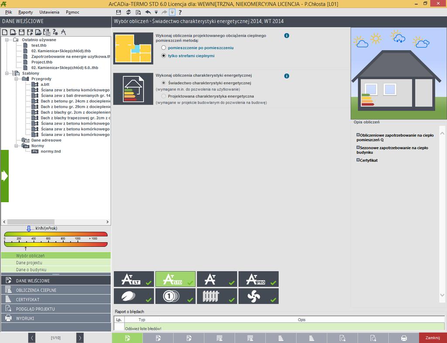Click the file tree horizontal scrollbar thumb
The width and height of the screenshot is (447, 343).
click(x=31, y=222)
